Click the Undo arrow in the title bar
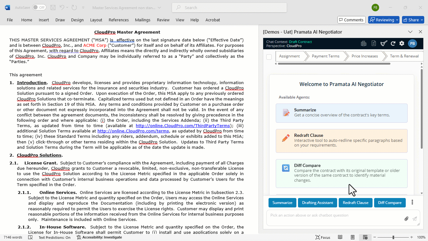The width and height of the screenshot is (428, 241). 62,8
